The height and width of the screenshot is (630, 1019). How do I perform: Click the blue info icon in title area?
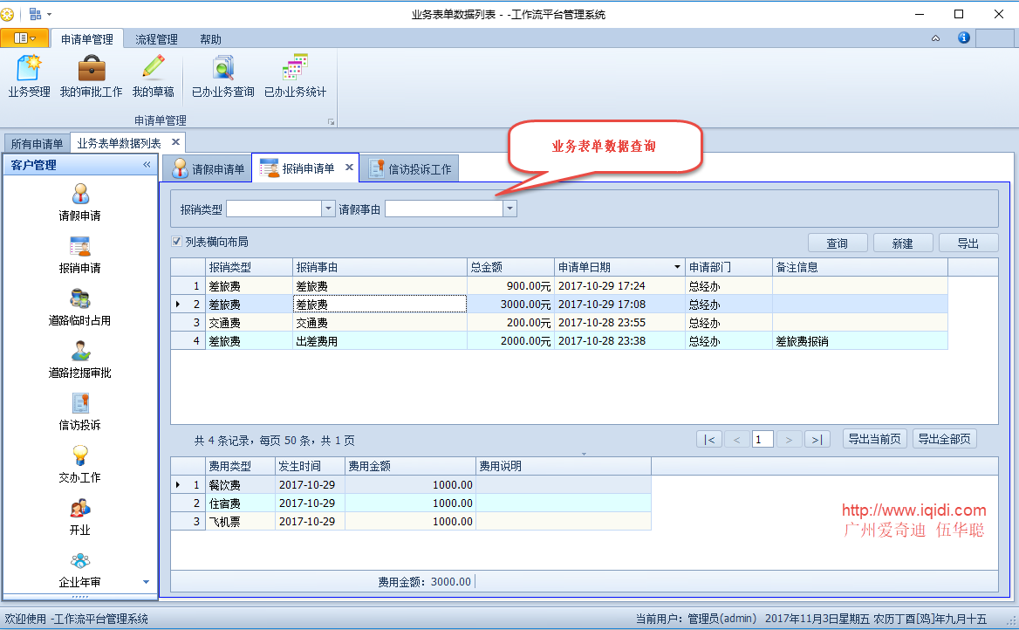point(964,38)
